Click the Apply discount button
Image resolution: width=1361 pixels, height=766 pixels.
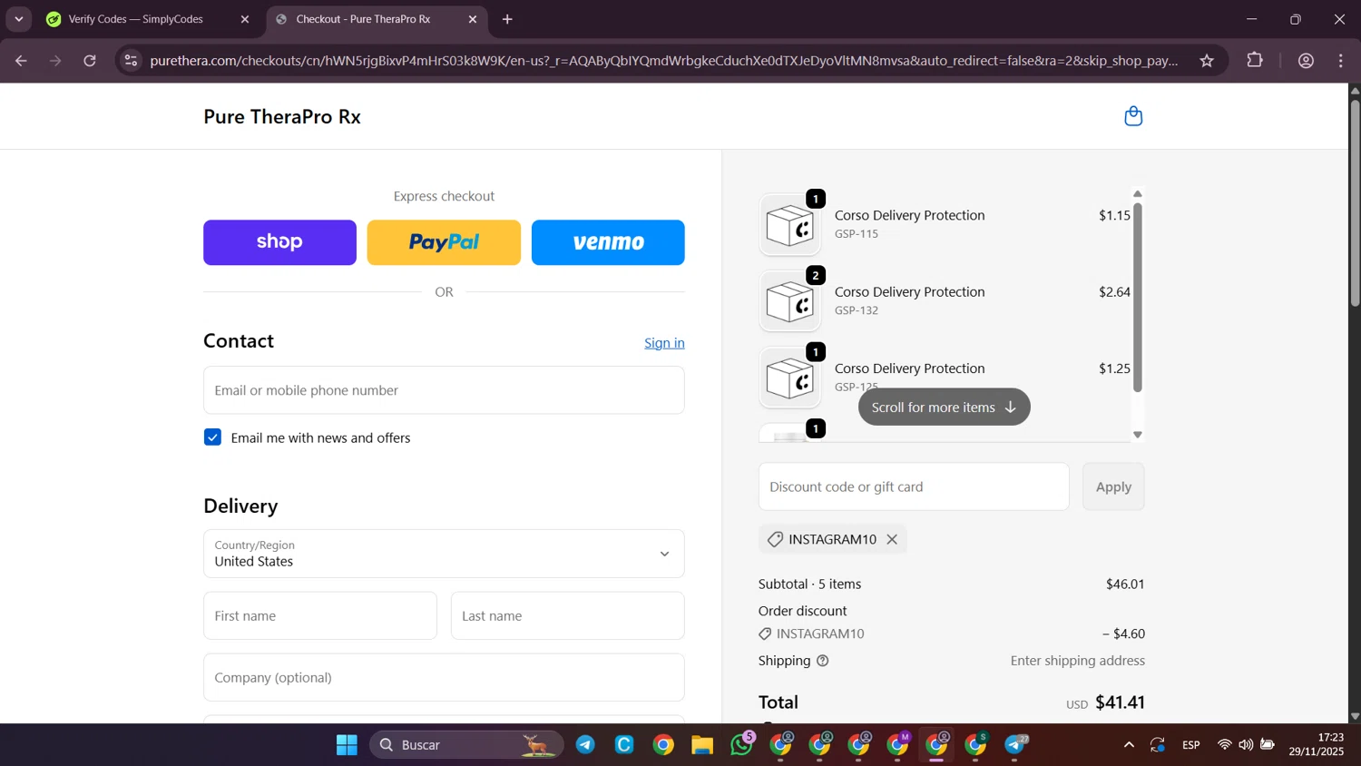coord(1113,486)
